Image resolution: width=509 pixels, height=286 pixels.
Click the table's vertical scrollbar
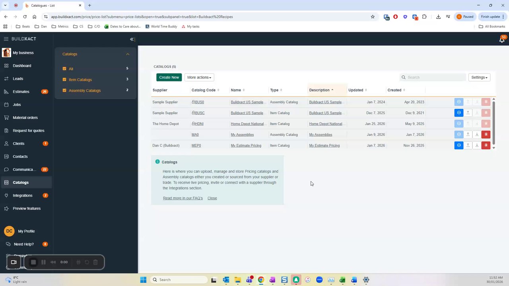[493, 123]
